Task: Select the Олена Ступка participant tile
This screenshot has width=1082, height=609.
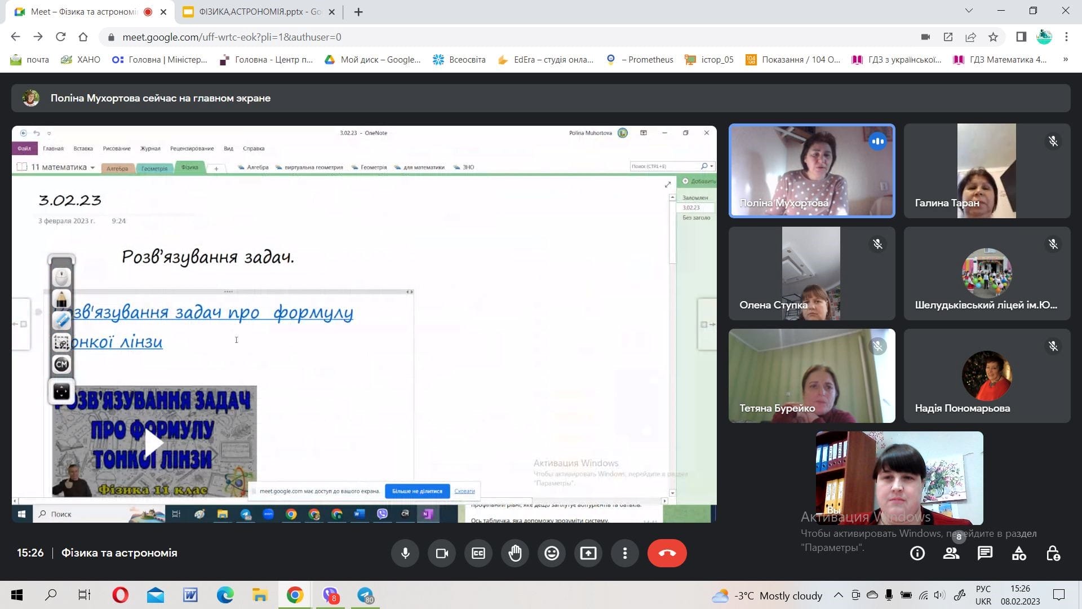Action: pos(812,273)
